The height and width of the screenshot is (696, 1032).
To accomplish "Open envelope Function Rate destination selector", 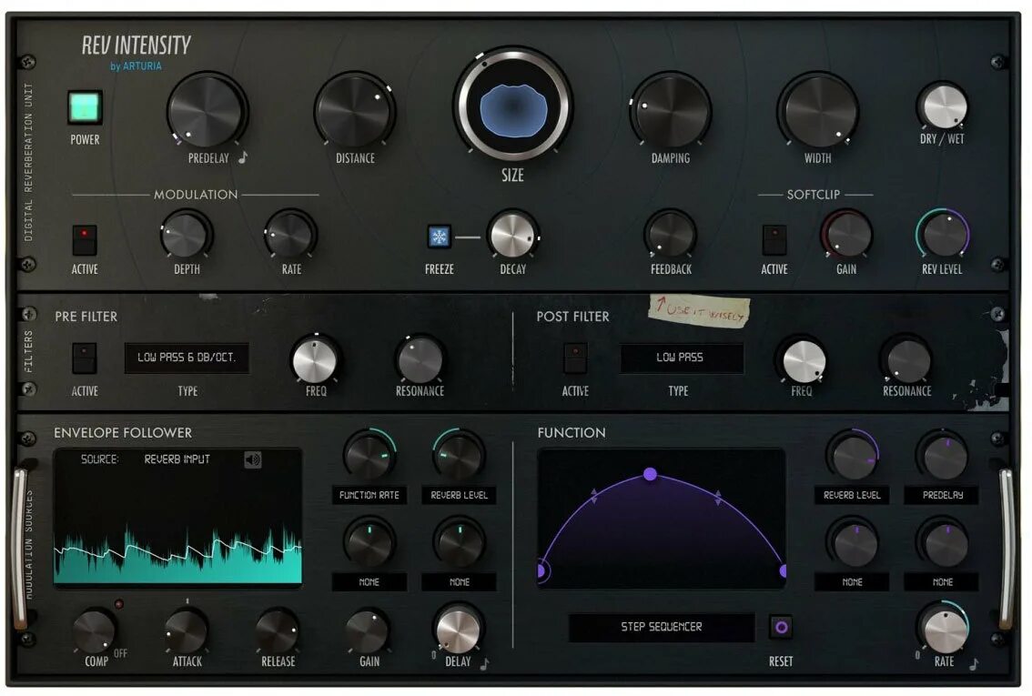I will (x=369, y=495).
